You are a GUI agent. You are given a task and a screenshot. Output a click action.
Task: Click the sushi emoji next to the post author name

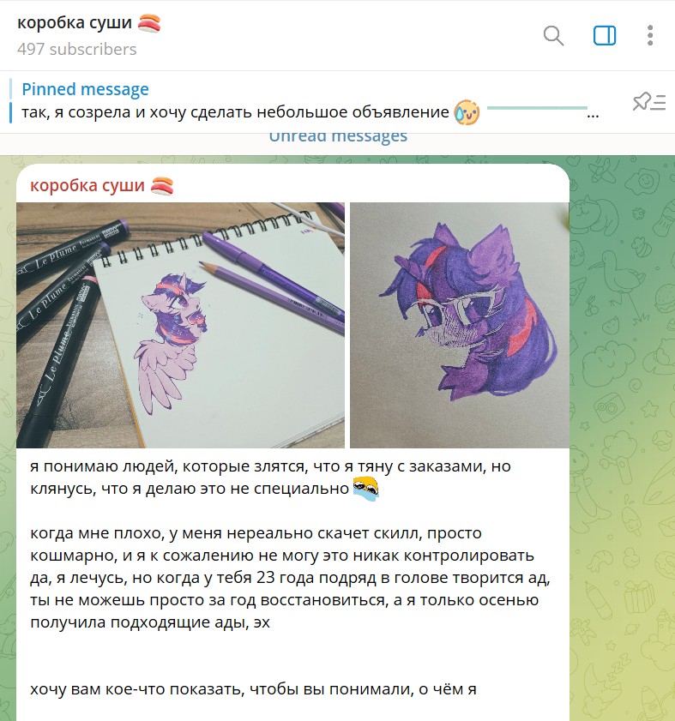(x=162, y=186)
